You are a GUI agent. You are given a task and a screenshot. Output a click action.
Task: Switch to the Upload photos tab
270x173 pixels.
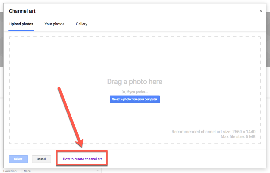(21, 24)
